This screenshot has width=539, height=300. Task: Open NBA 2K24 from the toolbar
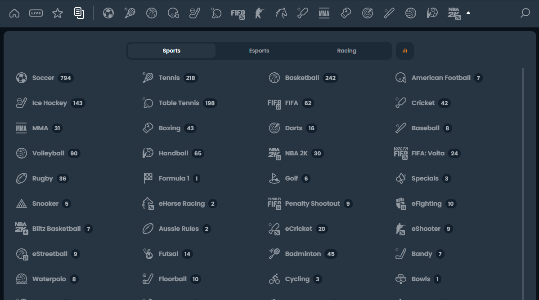[454, 13]
